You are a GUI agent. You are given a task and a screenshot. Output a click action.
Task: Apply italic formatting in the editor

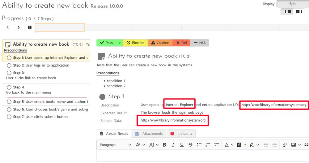173,145
